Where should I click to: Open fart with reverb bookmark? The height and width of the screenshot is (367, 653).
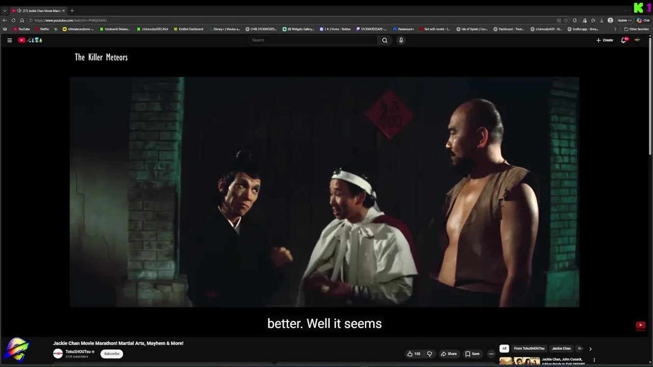point(435,29)
